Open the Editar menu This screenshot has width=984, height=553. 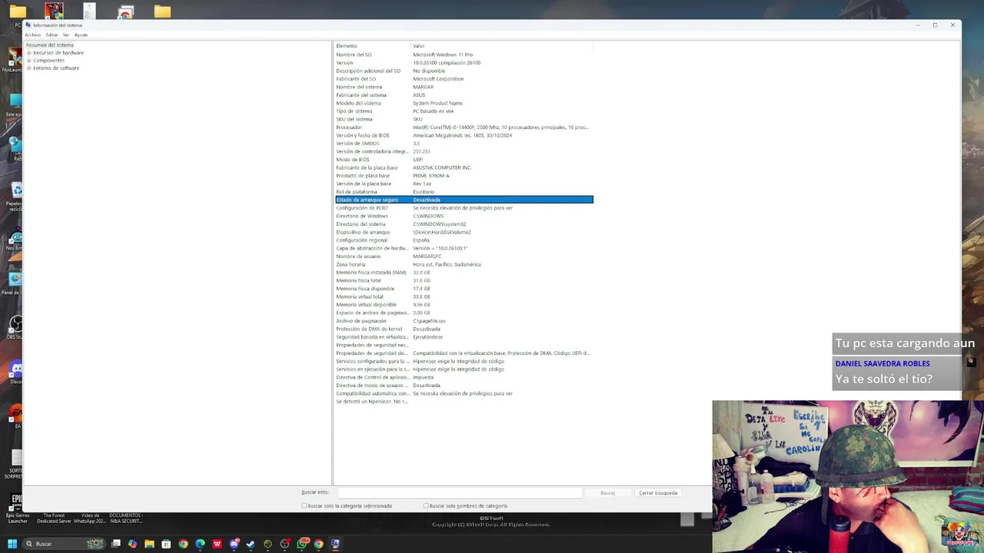click(52, 35)
